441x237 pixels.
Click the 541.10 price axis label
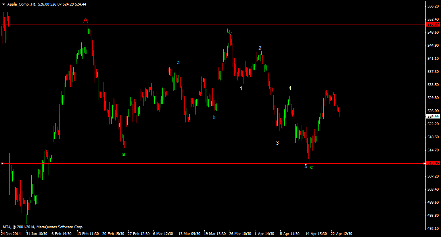tap(433, 59)
